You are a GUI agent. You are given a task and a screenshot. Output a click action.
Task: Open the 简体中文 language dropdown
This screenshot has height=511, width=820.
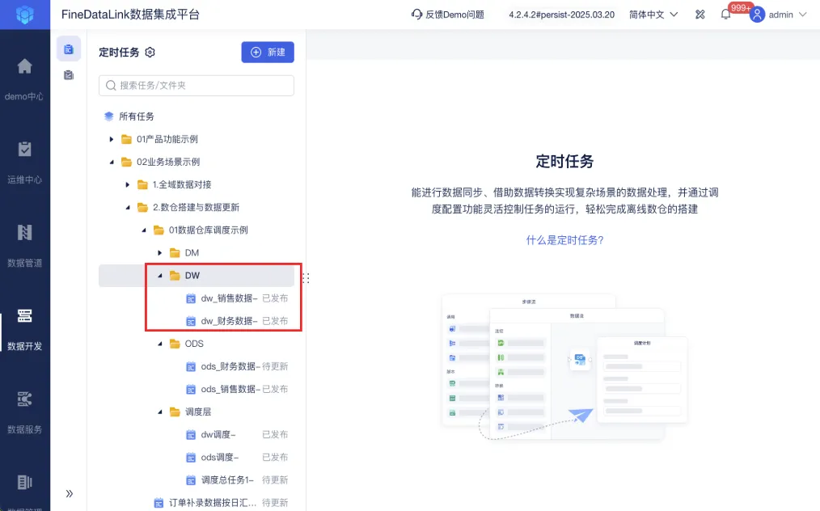click(653, 15)
